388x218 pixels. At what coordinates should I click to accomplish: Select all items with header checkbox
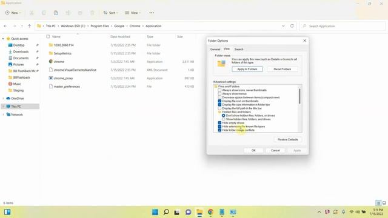pyautogui.click(x=48, y=36)
